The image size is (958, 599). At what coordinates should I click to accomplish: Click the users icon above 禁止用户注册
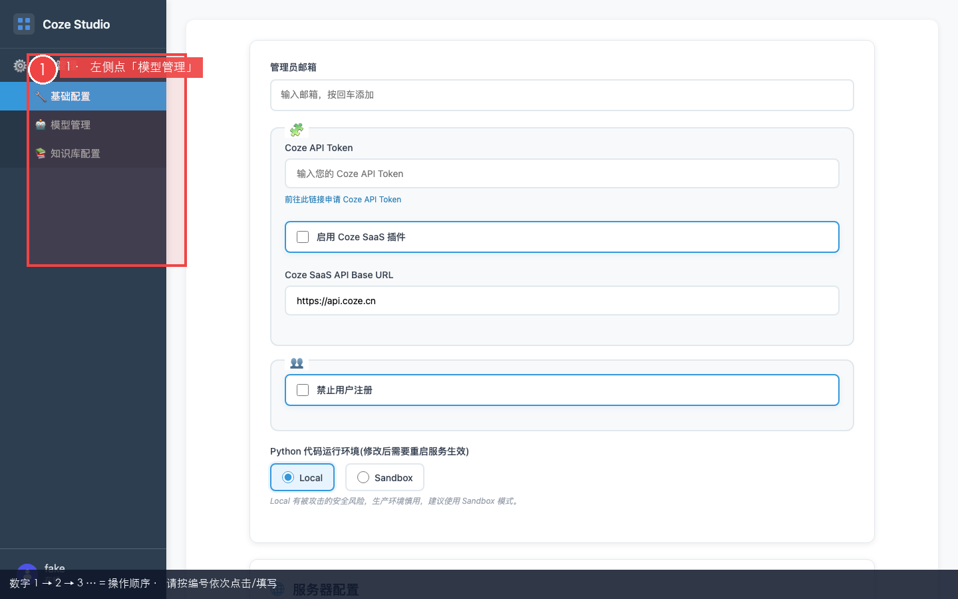pyautogui.click(x=297, y=363)
